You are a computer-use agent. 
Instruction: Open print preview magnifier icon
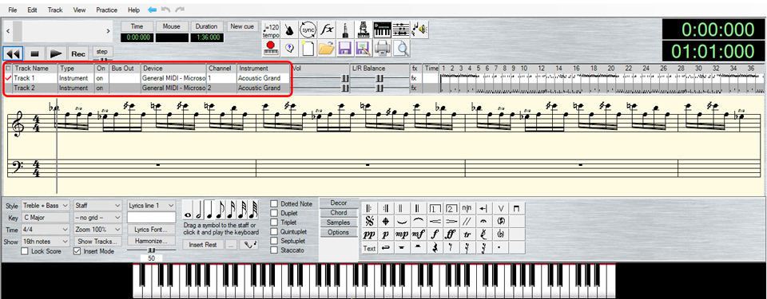pyautogui.click(x=400, y=48)
